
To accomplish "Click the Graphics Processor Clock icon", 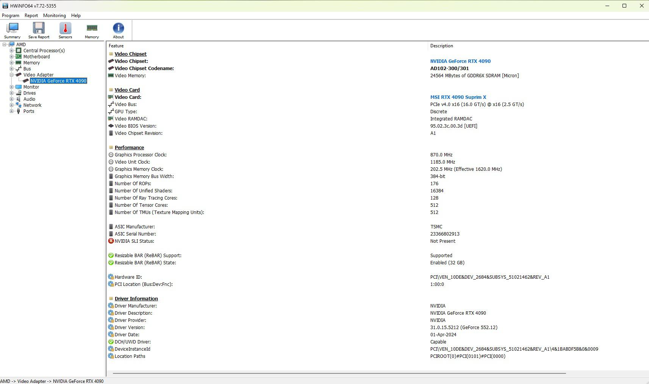I will pos(111,155).
